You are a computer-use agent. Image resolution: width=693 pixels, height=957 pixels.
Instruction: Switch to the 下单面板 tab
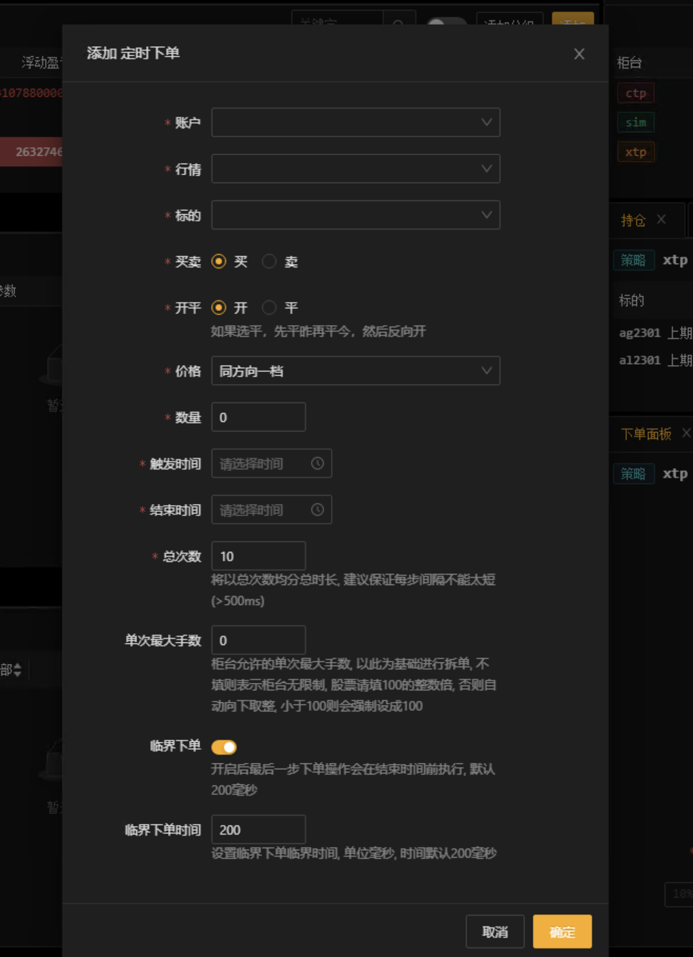point(646,434)
